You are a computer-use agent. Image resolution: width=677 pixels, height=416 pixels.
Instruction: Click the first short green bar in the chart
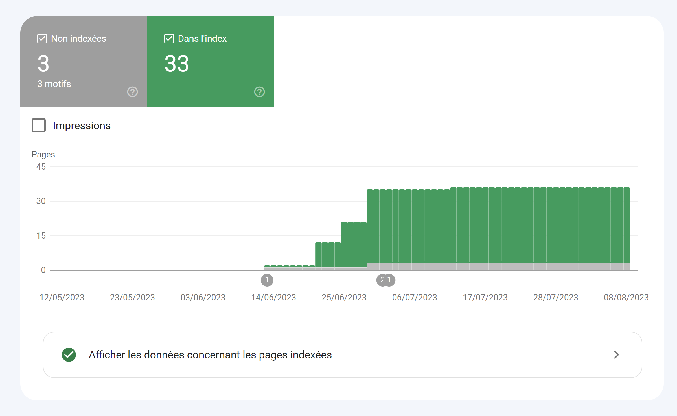(x=267, y=266)
